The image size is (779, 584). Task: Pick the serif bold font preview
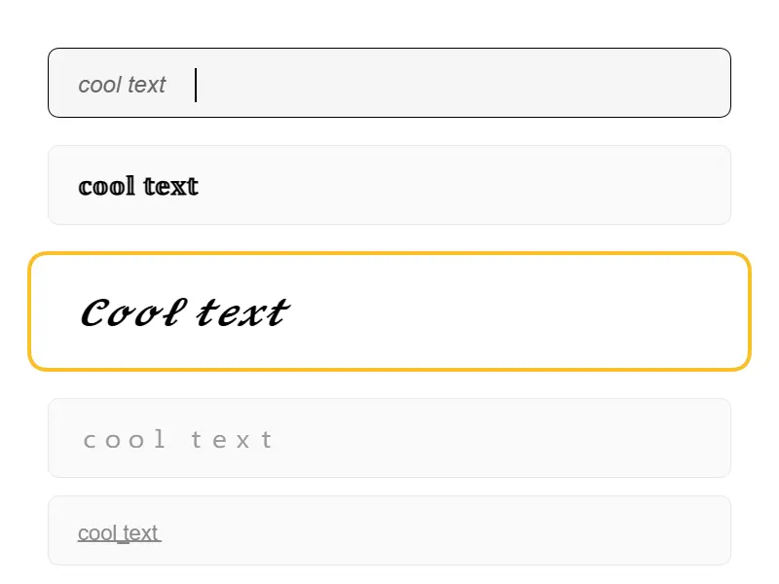(x=137, y=185)
